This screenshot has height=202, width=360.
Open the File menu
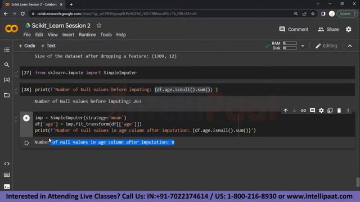(27, 35)
